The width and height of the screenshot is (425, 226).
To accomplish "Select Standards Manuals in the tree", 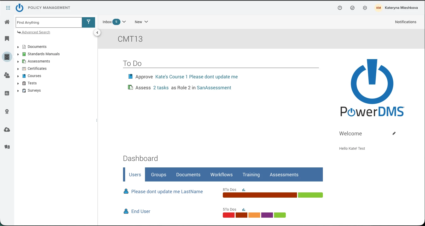I will pyautogui.click(x=44, y=54).
